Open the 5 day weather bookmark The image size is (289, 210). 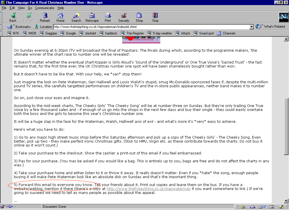(160, 33)
